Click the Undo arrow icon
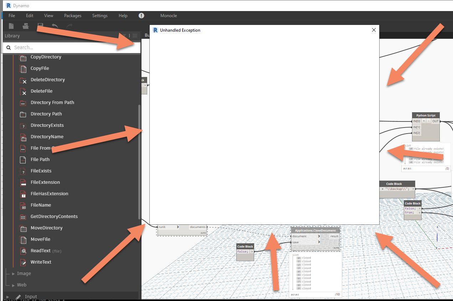 point(55,26)
